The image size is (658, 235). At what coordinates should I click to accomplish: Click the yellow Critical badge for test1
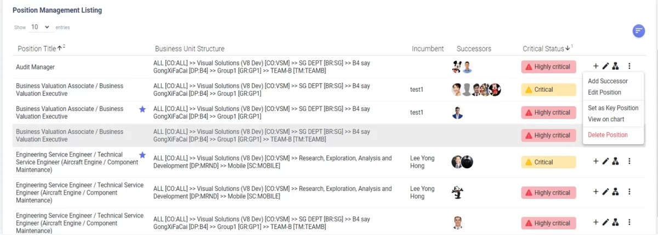click(548, 90)
